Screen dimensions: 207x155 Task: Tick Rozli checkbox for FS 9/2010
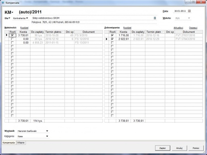point(12,35)
